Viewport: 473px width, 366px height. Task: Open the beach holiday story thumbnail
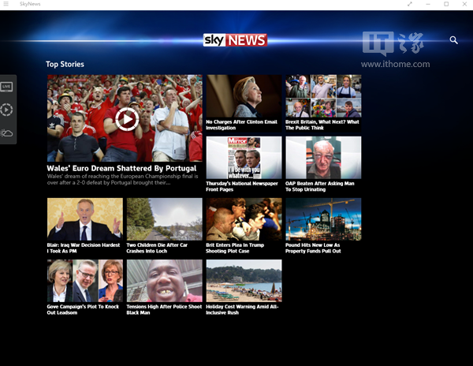point(244,281)
